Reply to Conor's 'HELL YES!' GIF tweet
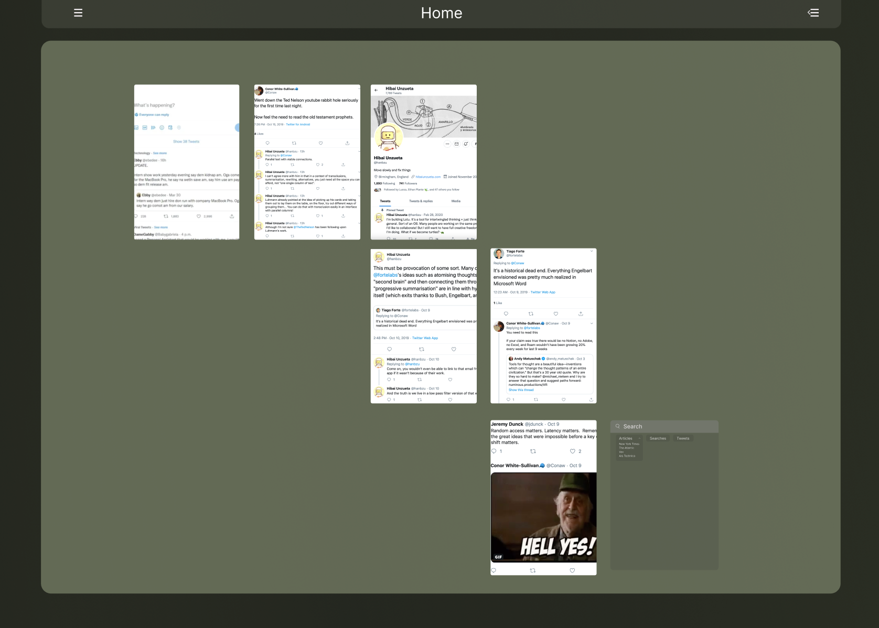The height and width of the screenshot is (628, 879). (494, 570)
